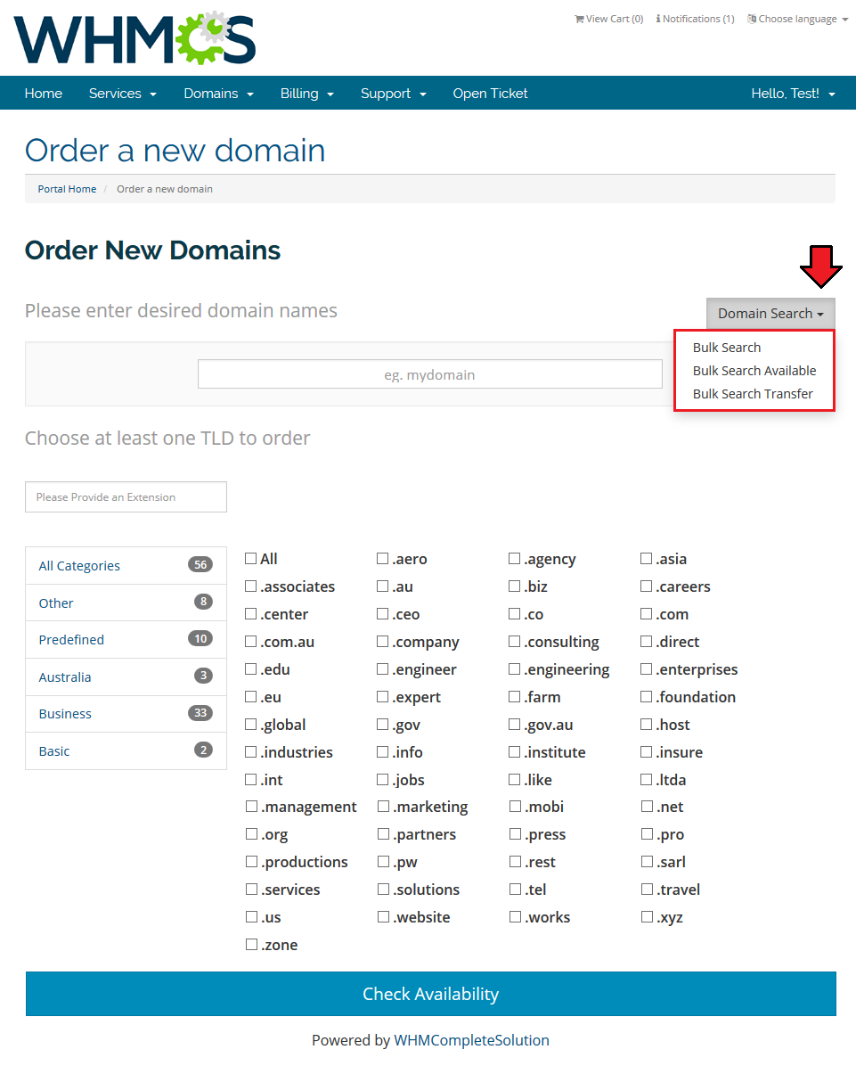Check the .travel checkbox
Viewport: 856px width, 1066px height.
[647, 889]
